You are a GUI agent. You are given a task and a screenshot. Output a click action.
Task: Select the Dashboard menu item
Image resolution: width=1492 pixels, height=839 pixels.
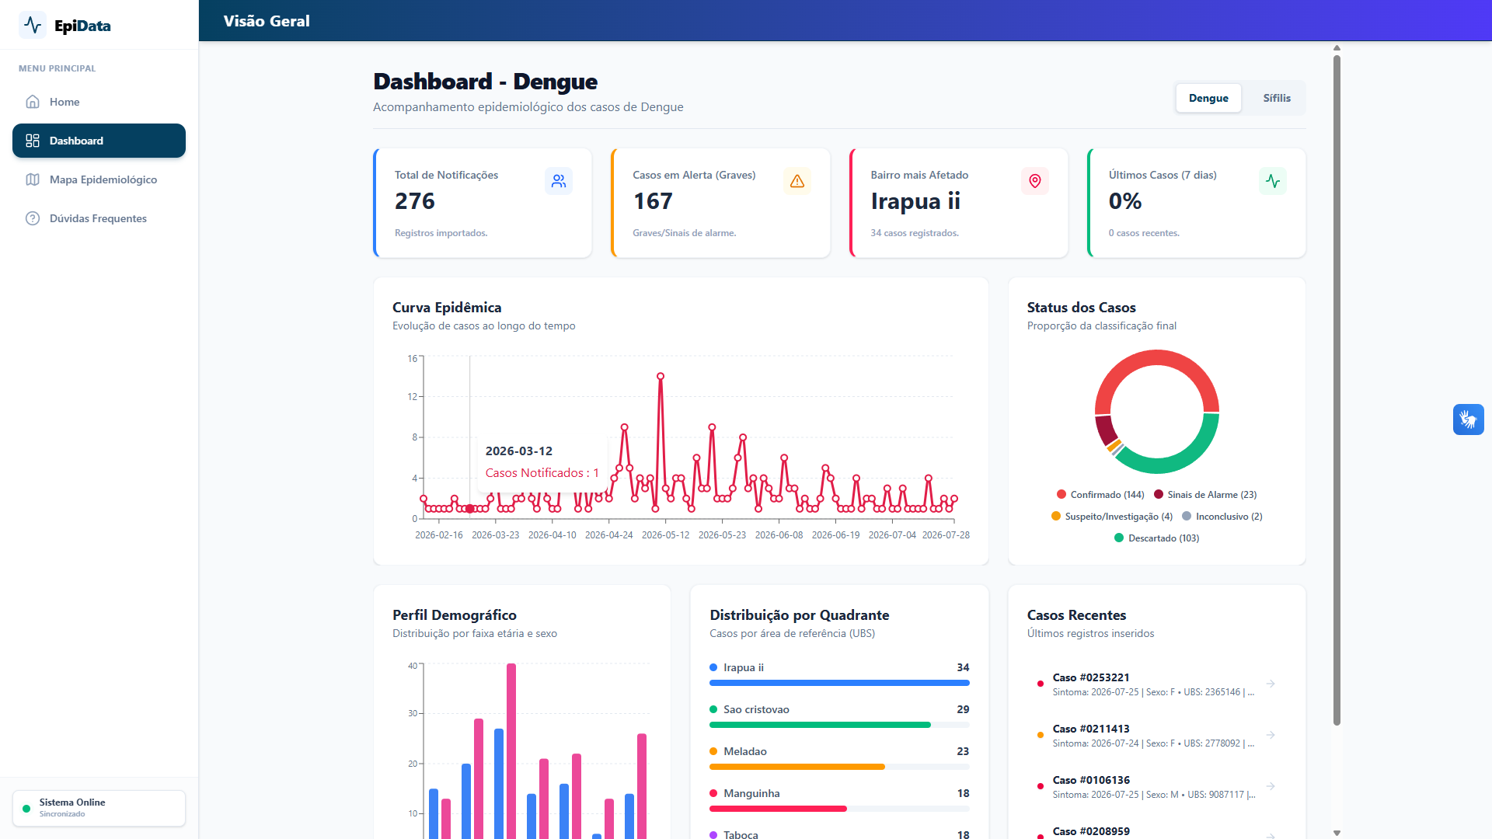pos(99,141)
